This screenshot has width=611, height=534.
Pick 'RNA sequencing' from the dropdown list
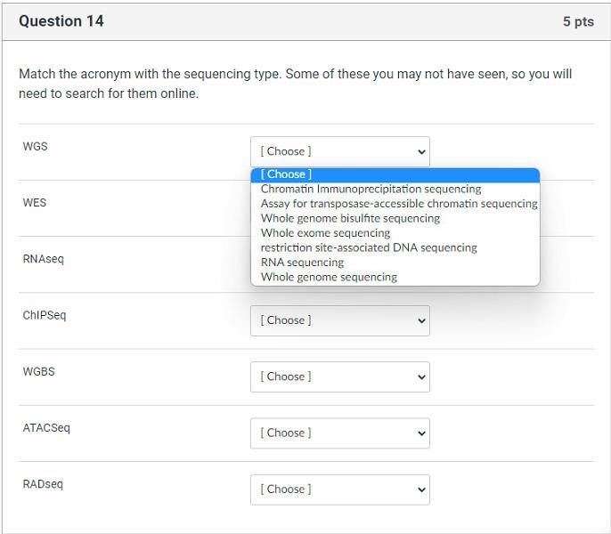[302, 263]
